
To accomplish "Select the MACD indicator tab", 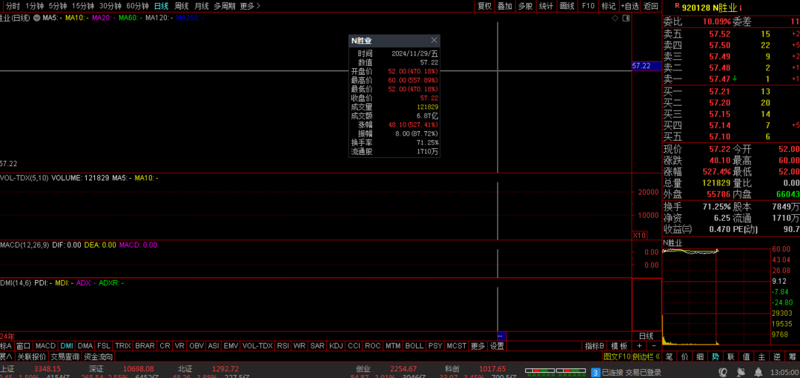I will pos(45,346).
